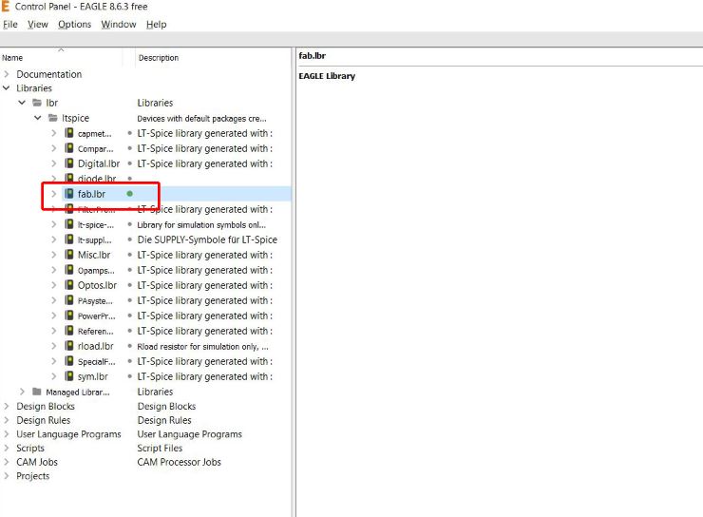The width and height of the screenshot is (703, 517).
Task: Click the capmet library icon
Action: pos(69,133)
